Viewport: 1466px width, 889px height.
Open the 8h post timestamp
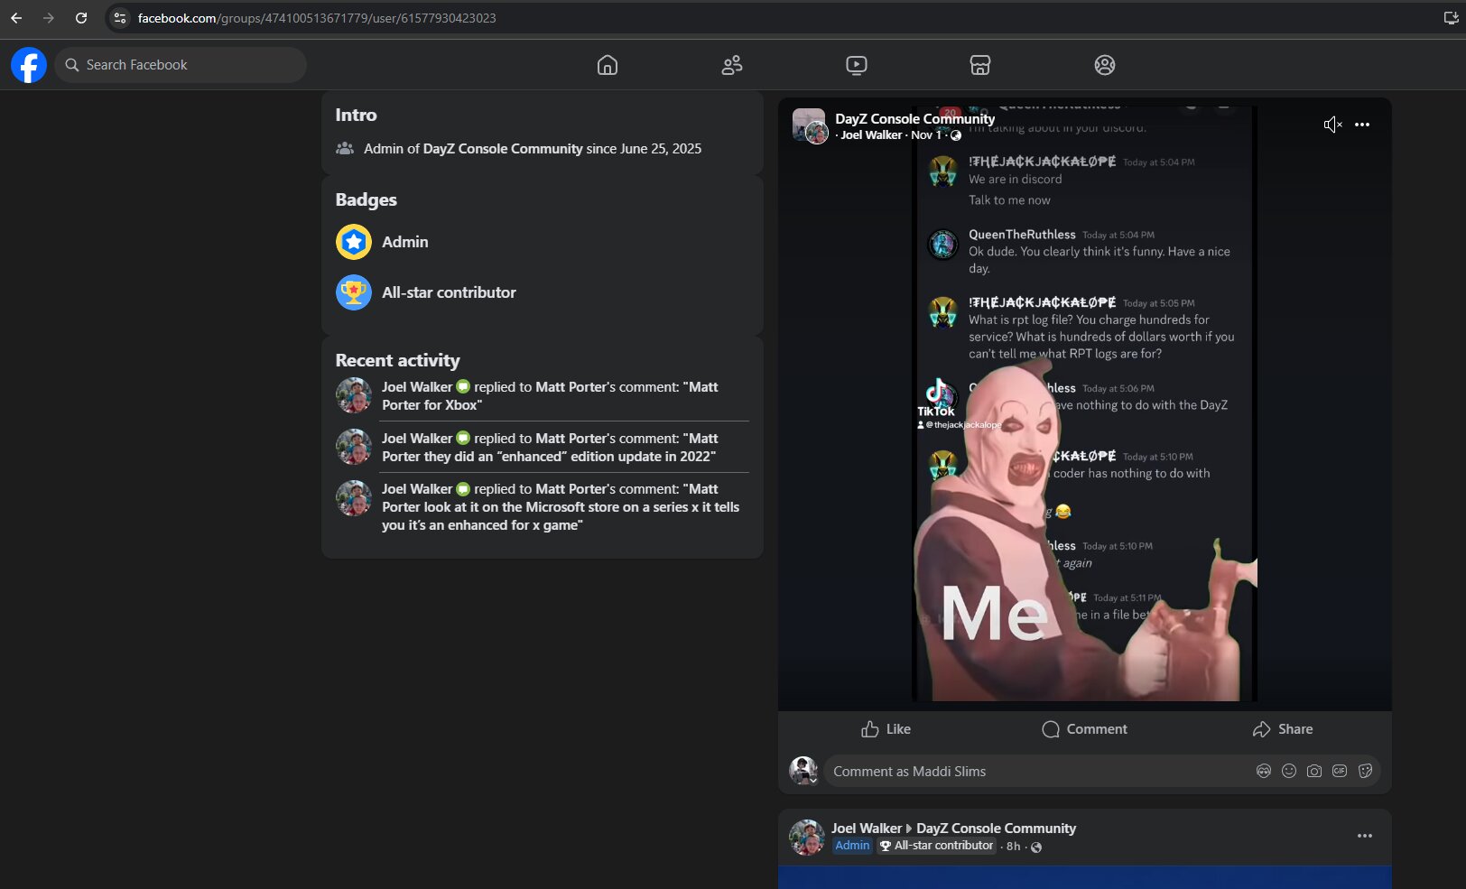click(x=1013, y=847)
